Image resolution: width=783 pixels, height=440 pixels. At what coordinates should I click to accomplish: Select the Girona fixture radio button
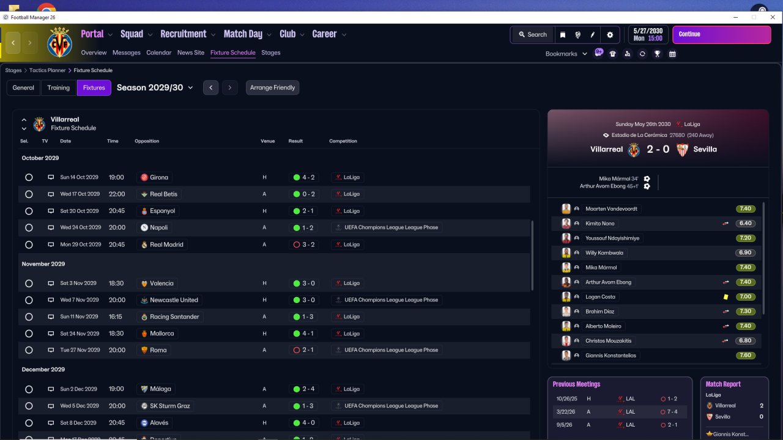(x=29, y=177)
